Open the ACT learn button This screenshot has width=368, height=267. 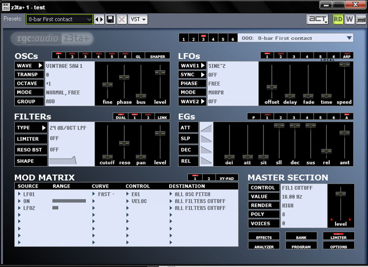[x=317, y=19]
